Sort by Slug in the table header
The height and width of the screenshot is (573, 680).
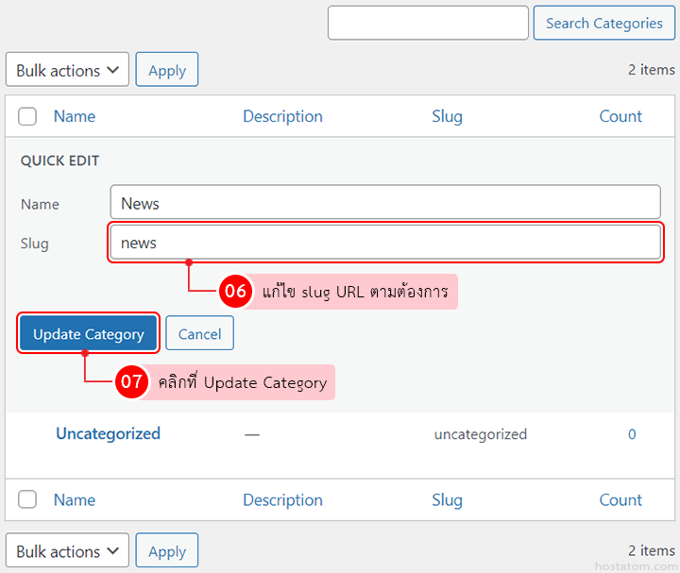pyautogui.click(x=447, y=116)
